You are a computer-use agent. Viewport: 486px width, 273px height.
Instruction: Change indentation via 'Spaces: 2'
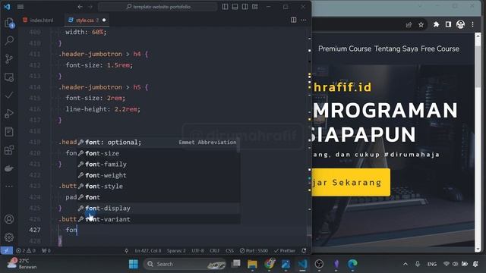(176, 250)
